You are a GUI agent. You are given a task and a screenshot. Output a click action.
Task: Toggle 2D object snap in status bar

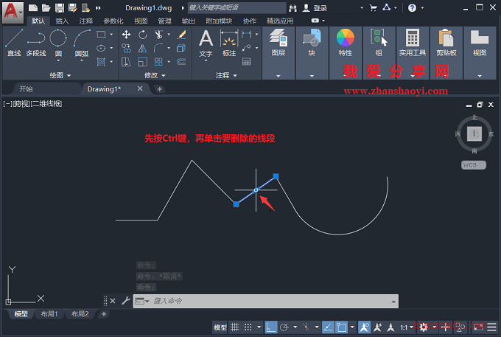(x=342, y=327)
